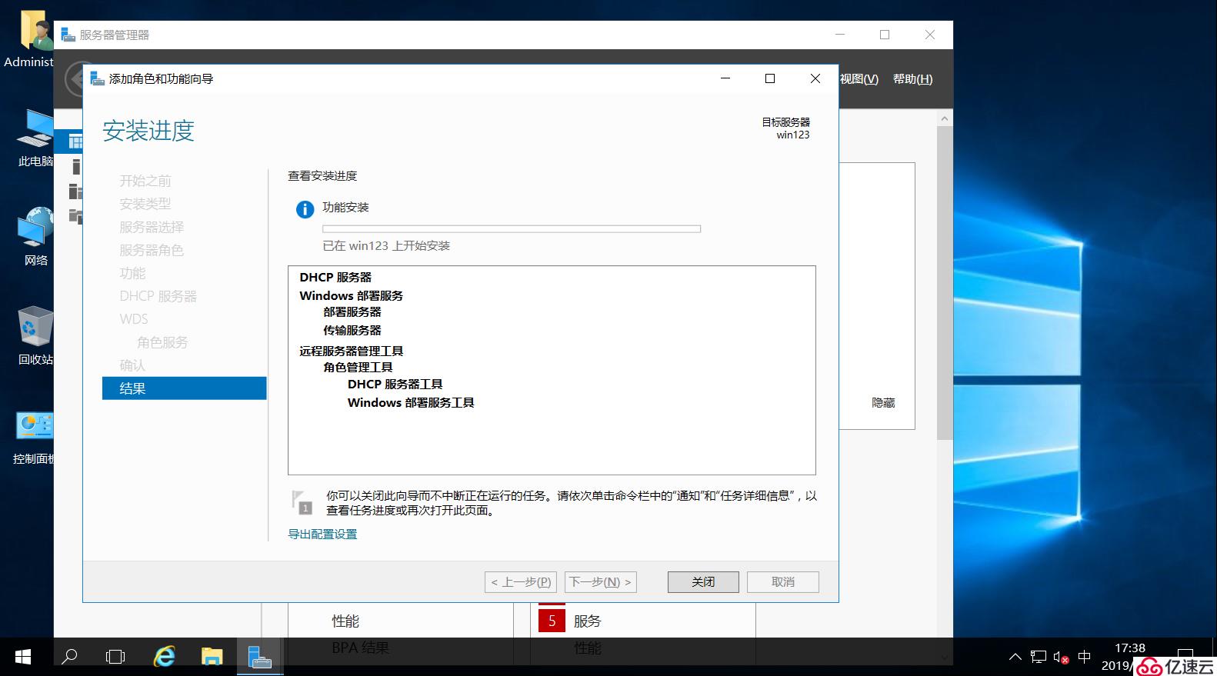Click 目标服务器 win123 label
Screen dimensions: 1217x676
785,128
